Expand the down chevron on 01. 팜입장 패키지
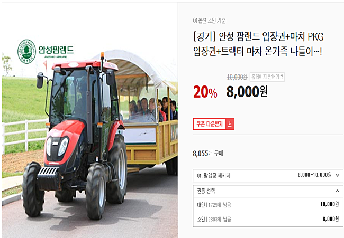 [338, 175]
